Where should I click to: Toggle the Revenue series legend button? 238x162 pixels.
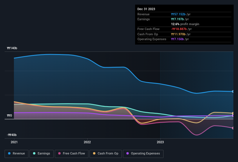[x=17, y=154]
